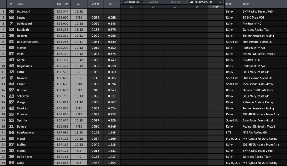
Task: Click rider number 55 badge for Syahrin
Action: (x=11, y=120)
